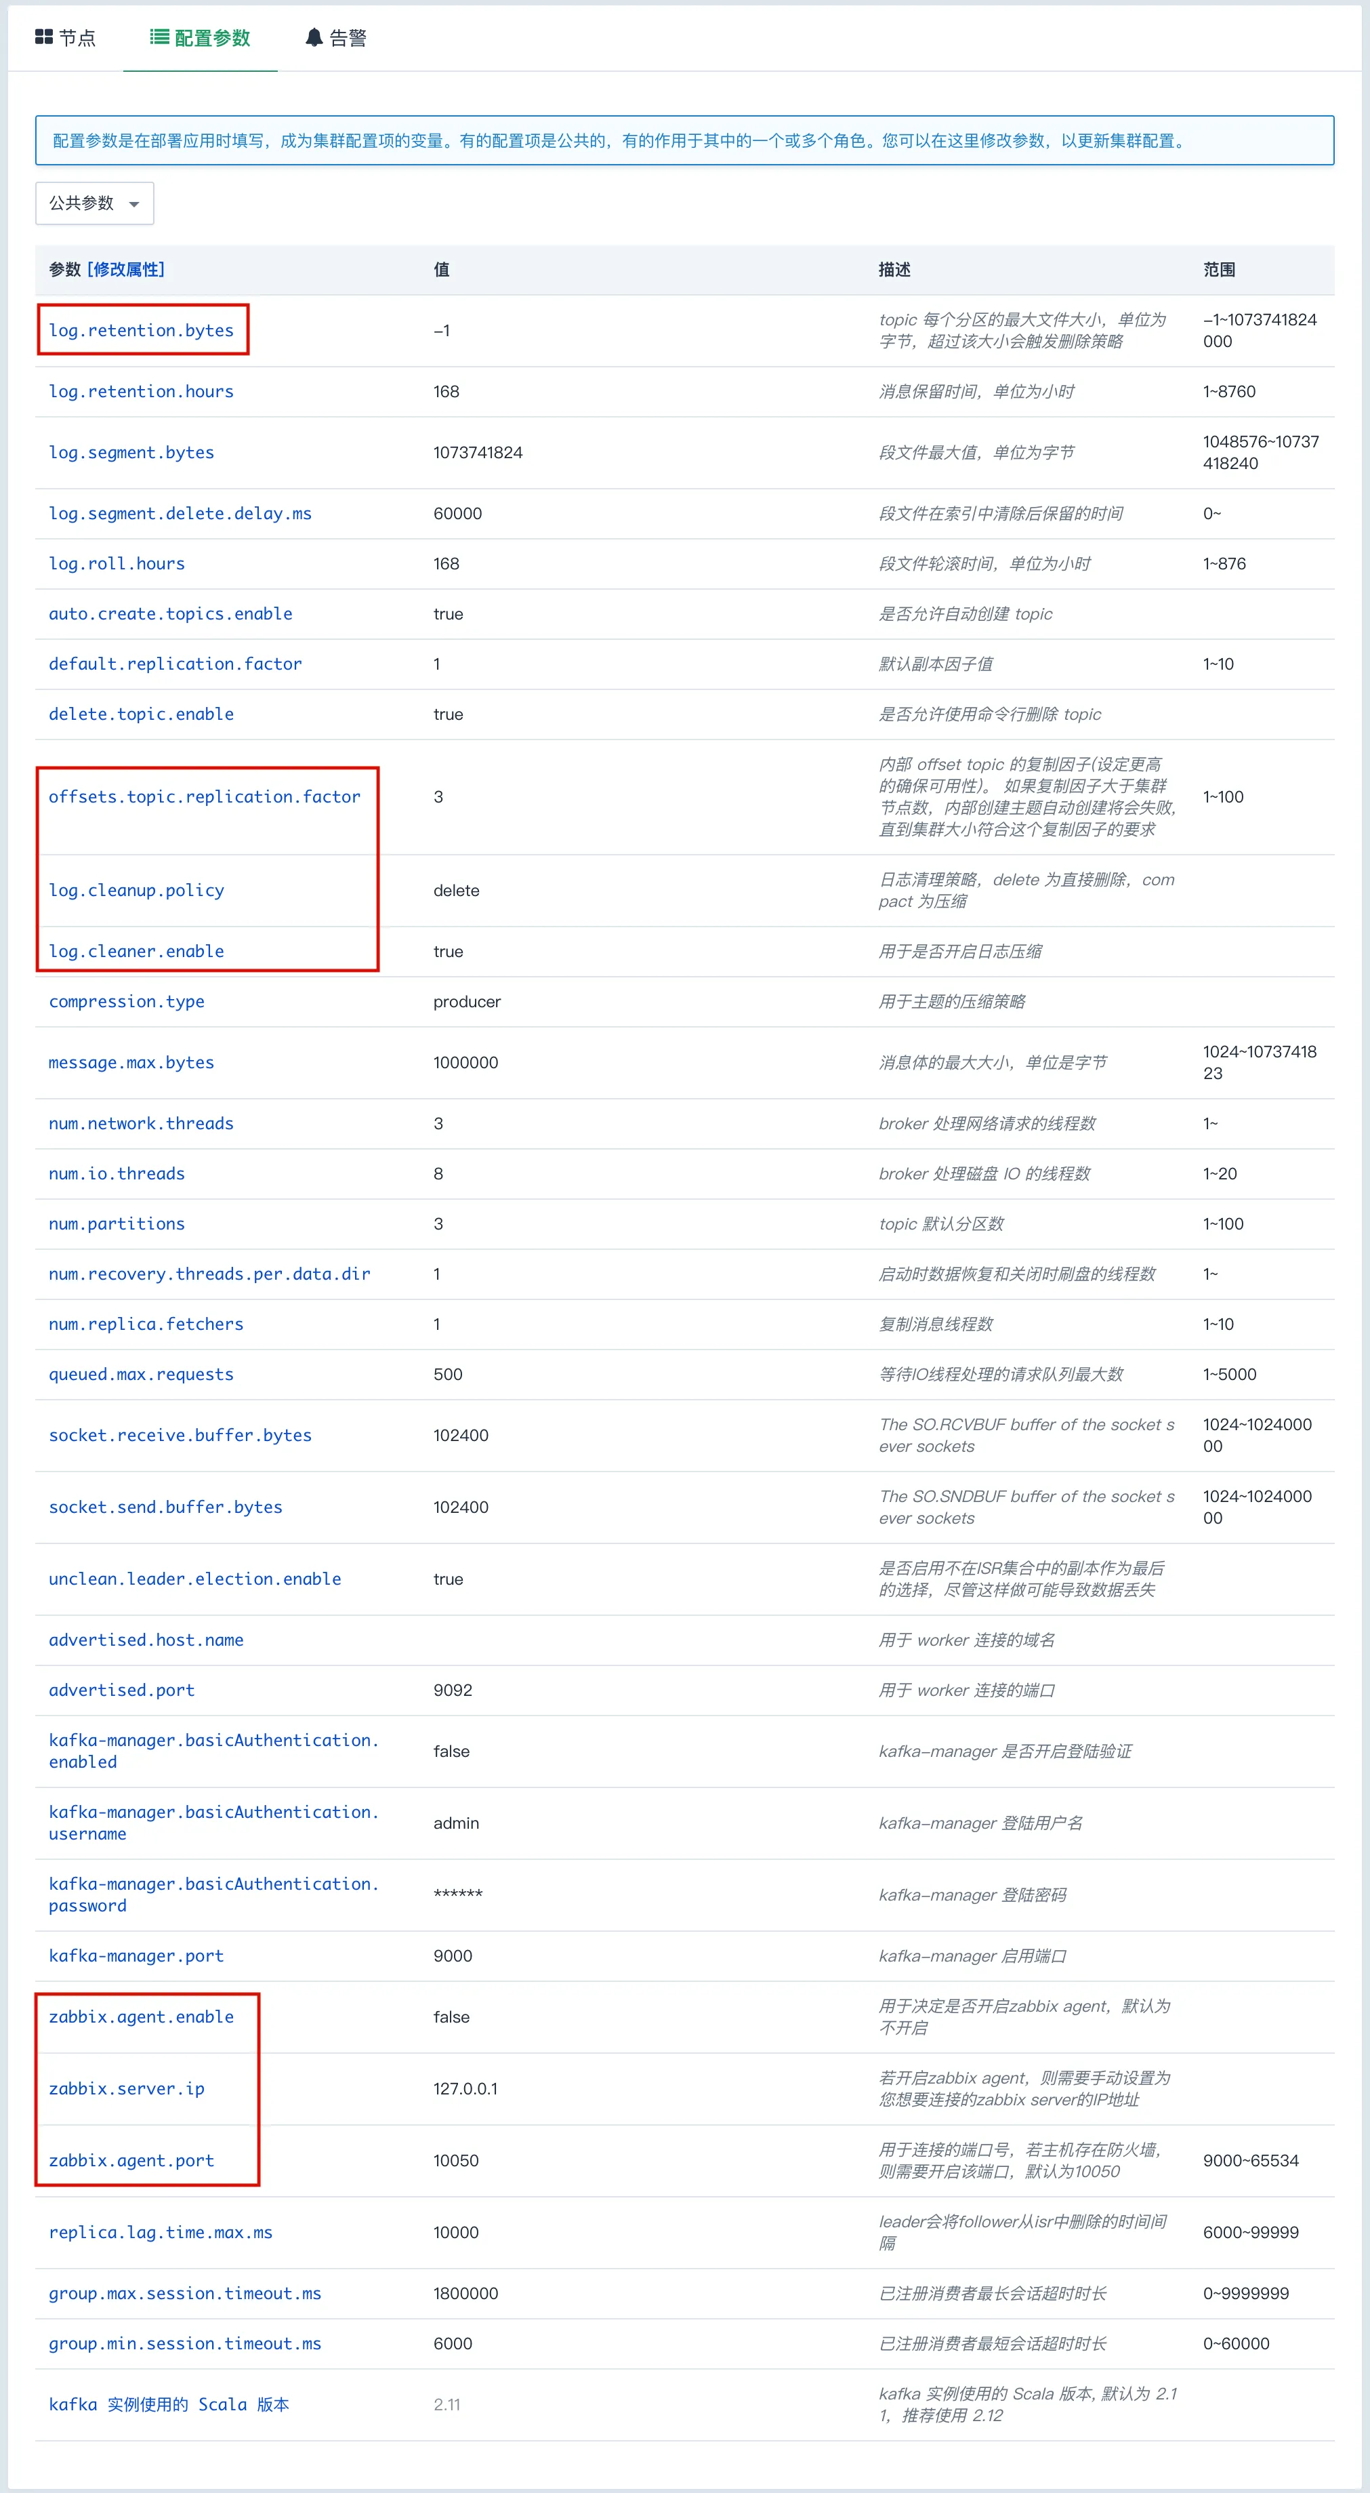The width and height of the screenshot is (1370, 2493).
Task: Click num.replica.fetchers parameter
Action: coord(146,1325)
